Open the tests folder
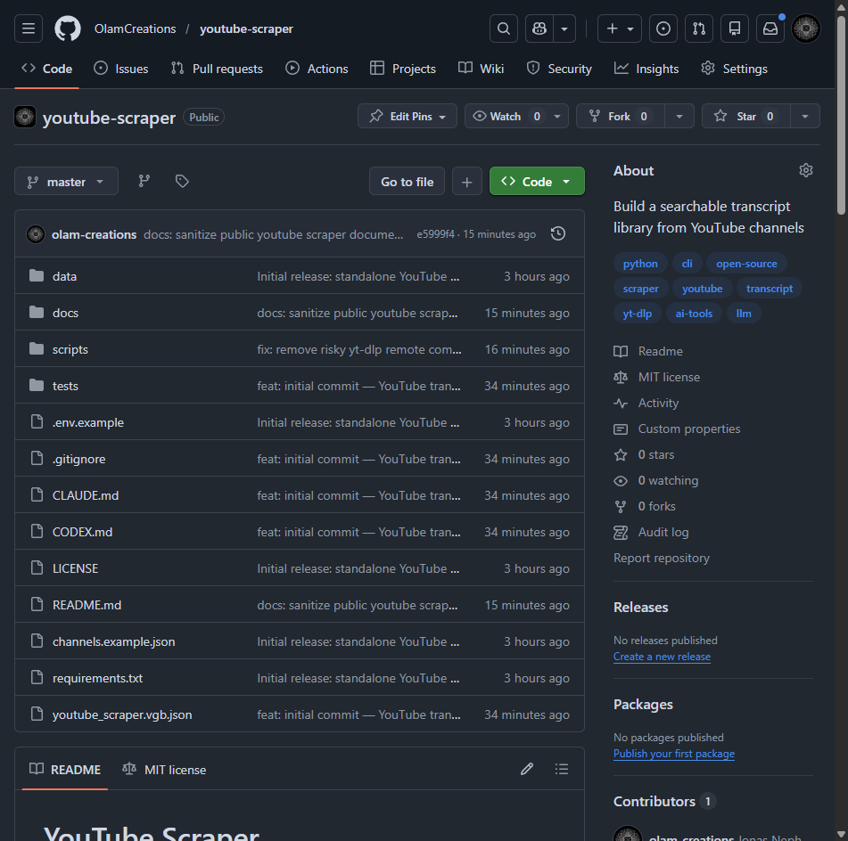848x841 pixels. click(65, 386)
